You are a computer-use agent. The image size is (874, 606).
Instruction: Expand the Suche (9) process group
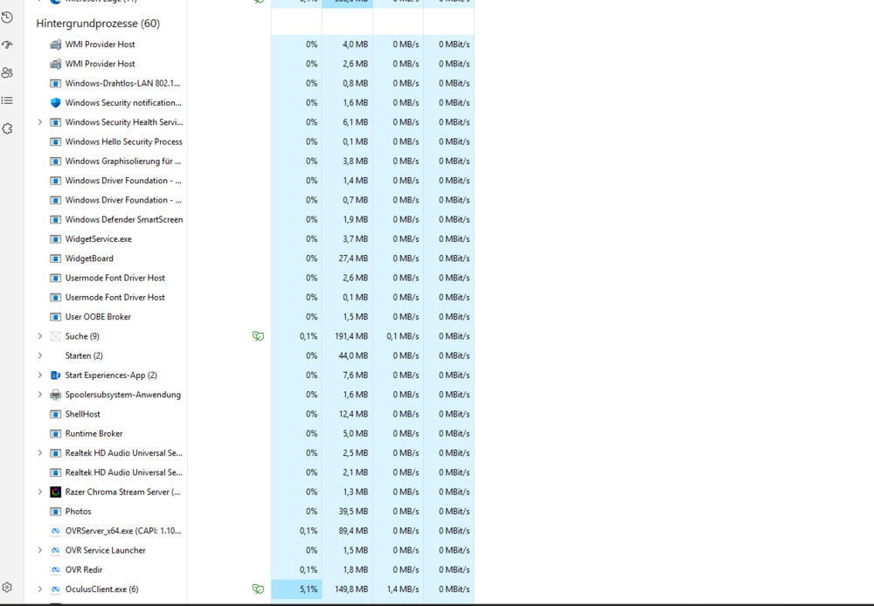click(39, 336)
